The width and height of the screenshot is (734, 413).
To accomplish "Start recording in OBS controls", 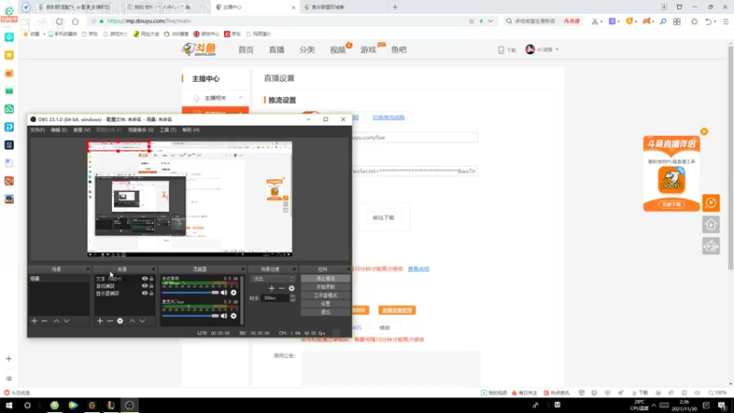I will (326, 286).
